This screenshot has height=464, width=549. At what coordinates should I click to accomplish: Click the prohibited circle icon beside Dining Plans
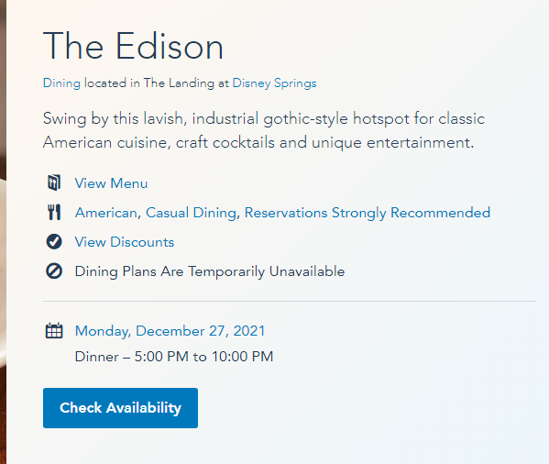[54, 271]
